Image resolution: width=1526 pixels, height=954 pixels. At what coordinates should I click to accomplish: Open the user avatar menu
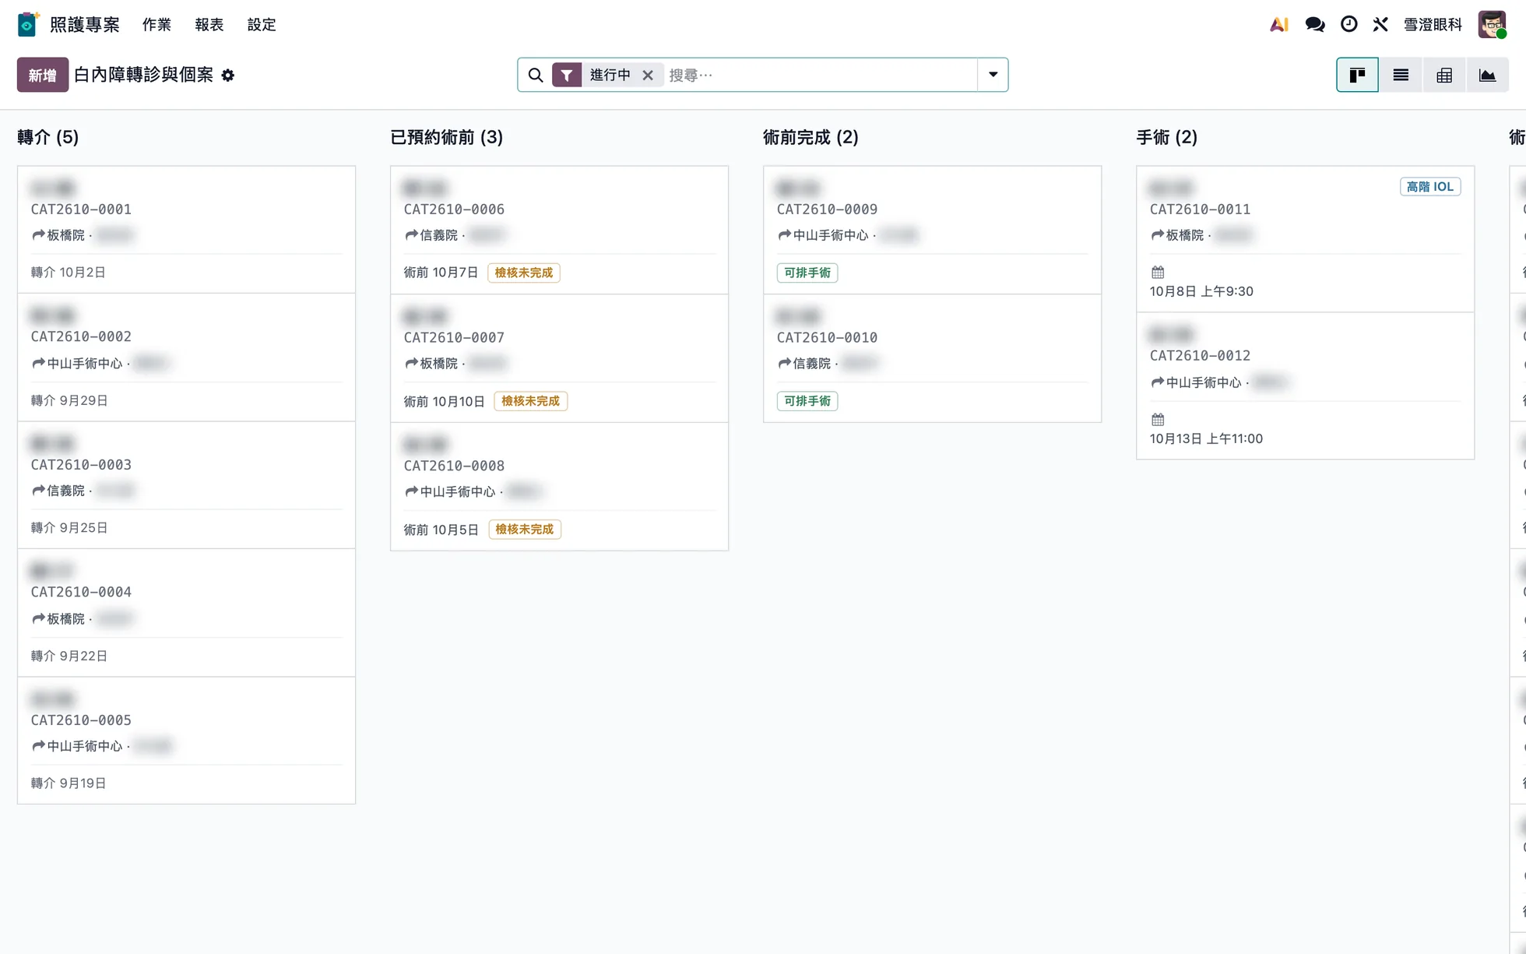tap(1492, 25)
